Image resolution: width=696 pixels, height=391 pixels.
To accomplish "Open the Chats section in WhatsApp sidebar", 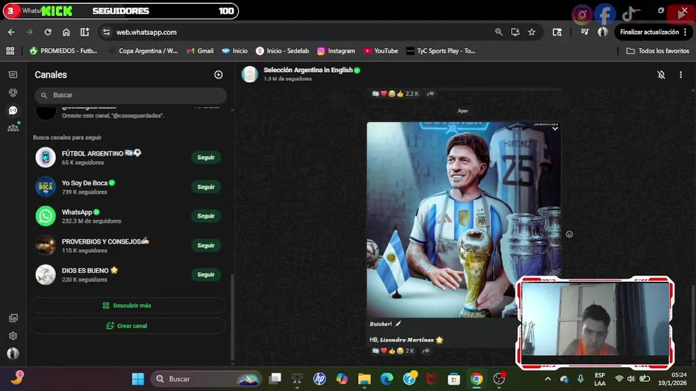I will tap(13, 74).
